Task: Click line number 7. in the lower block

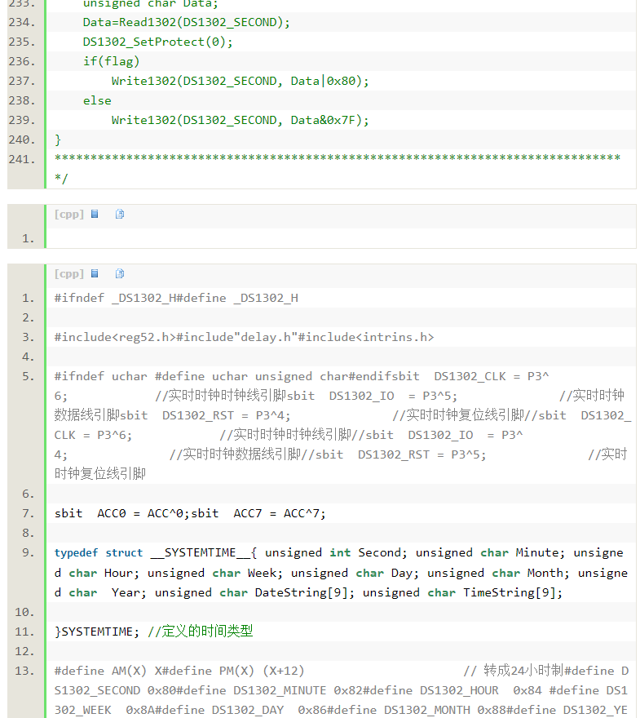Action: [28, 514]
